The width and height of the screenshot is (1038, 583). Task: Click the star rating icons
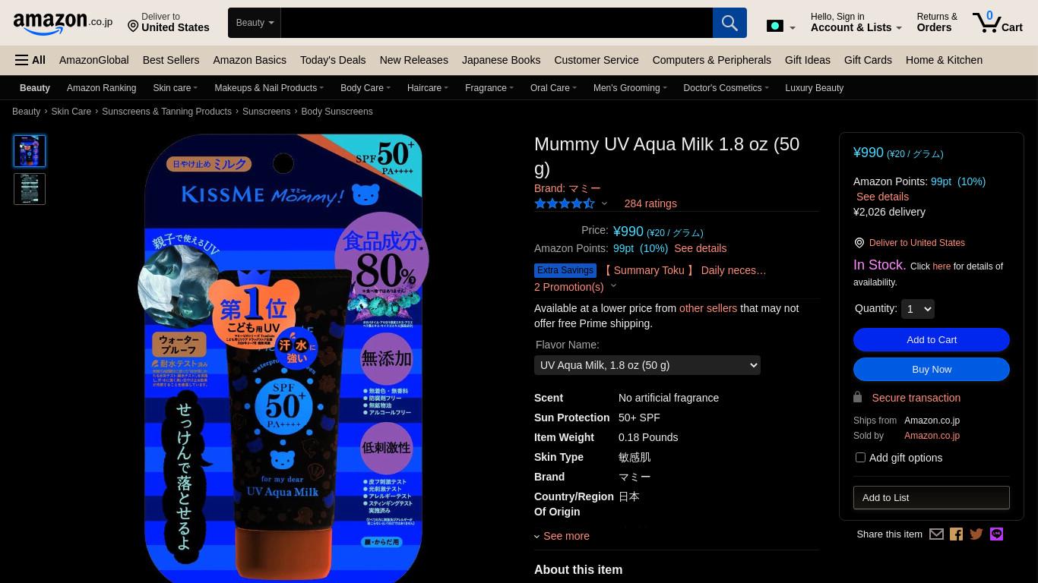click(565, 203)
